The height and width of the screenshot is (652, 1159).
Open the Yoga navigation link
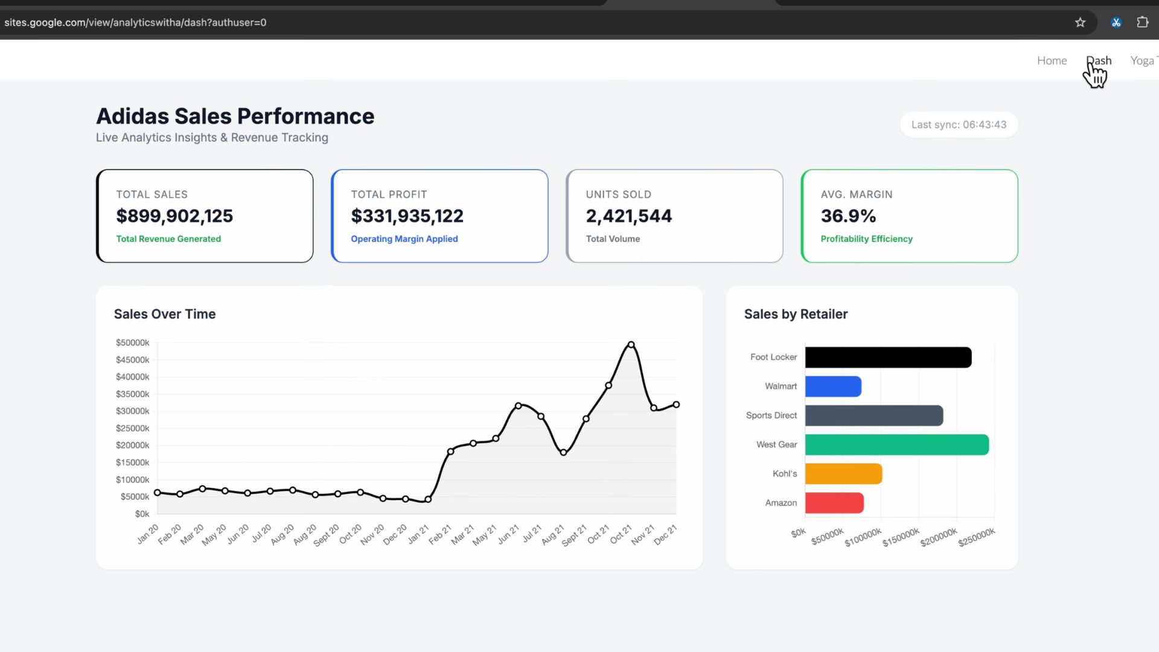[x=1142, y=60]
